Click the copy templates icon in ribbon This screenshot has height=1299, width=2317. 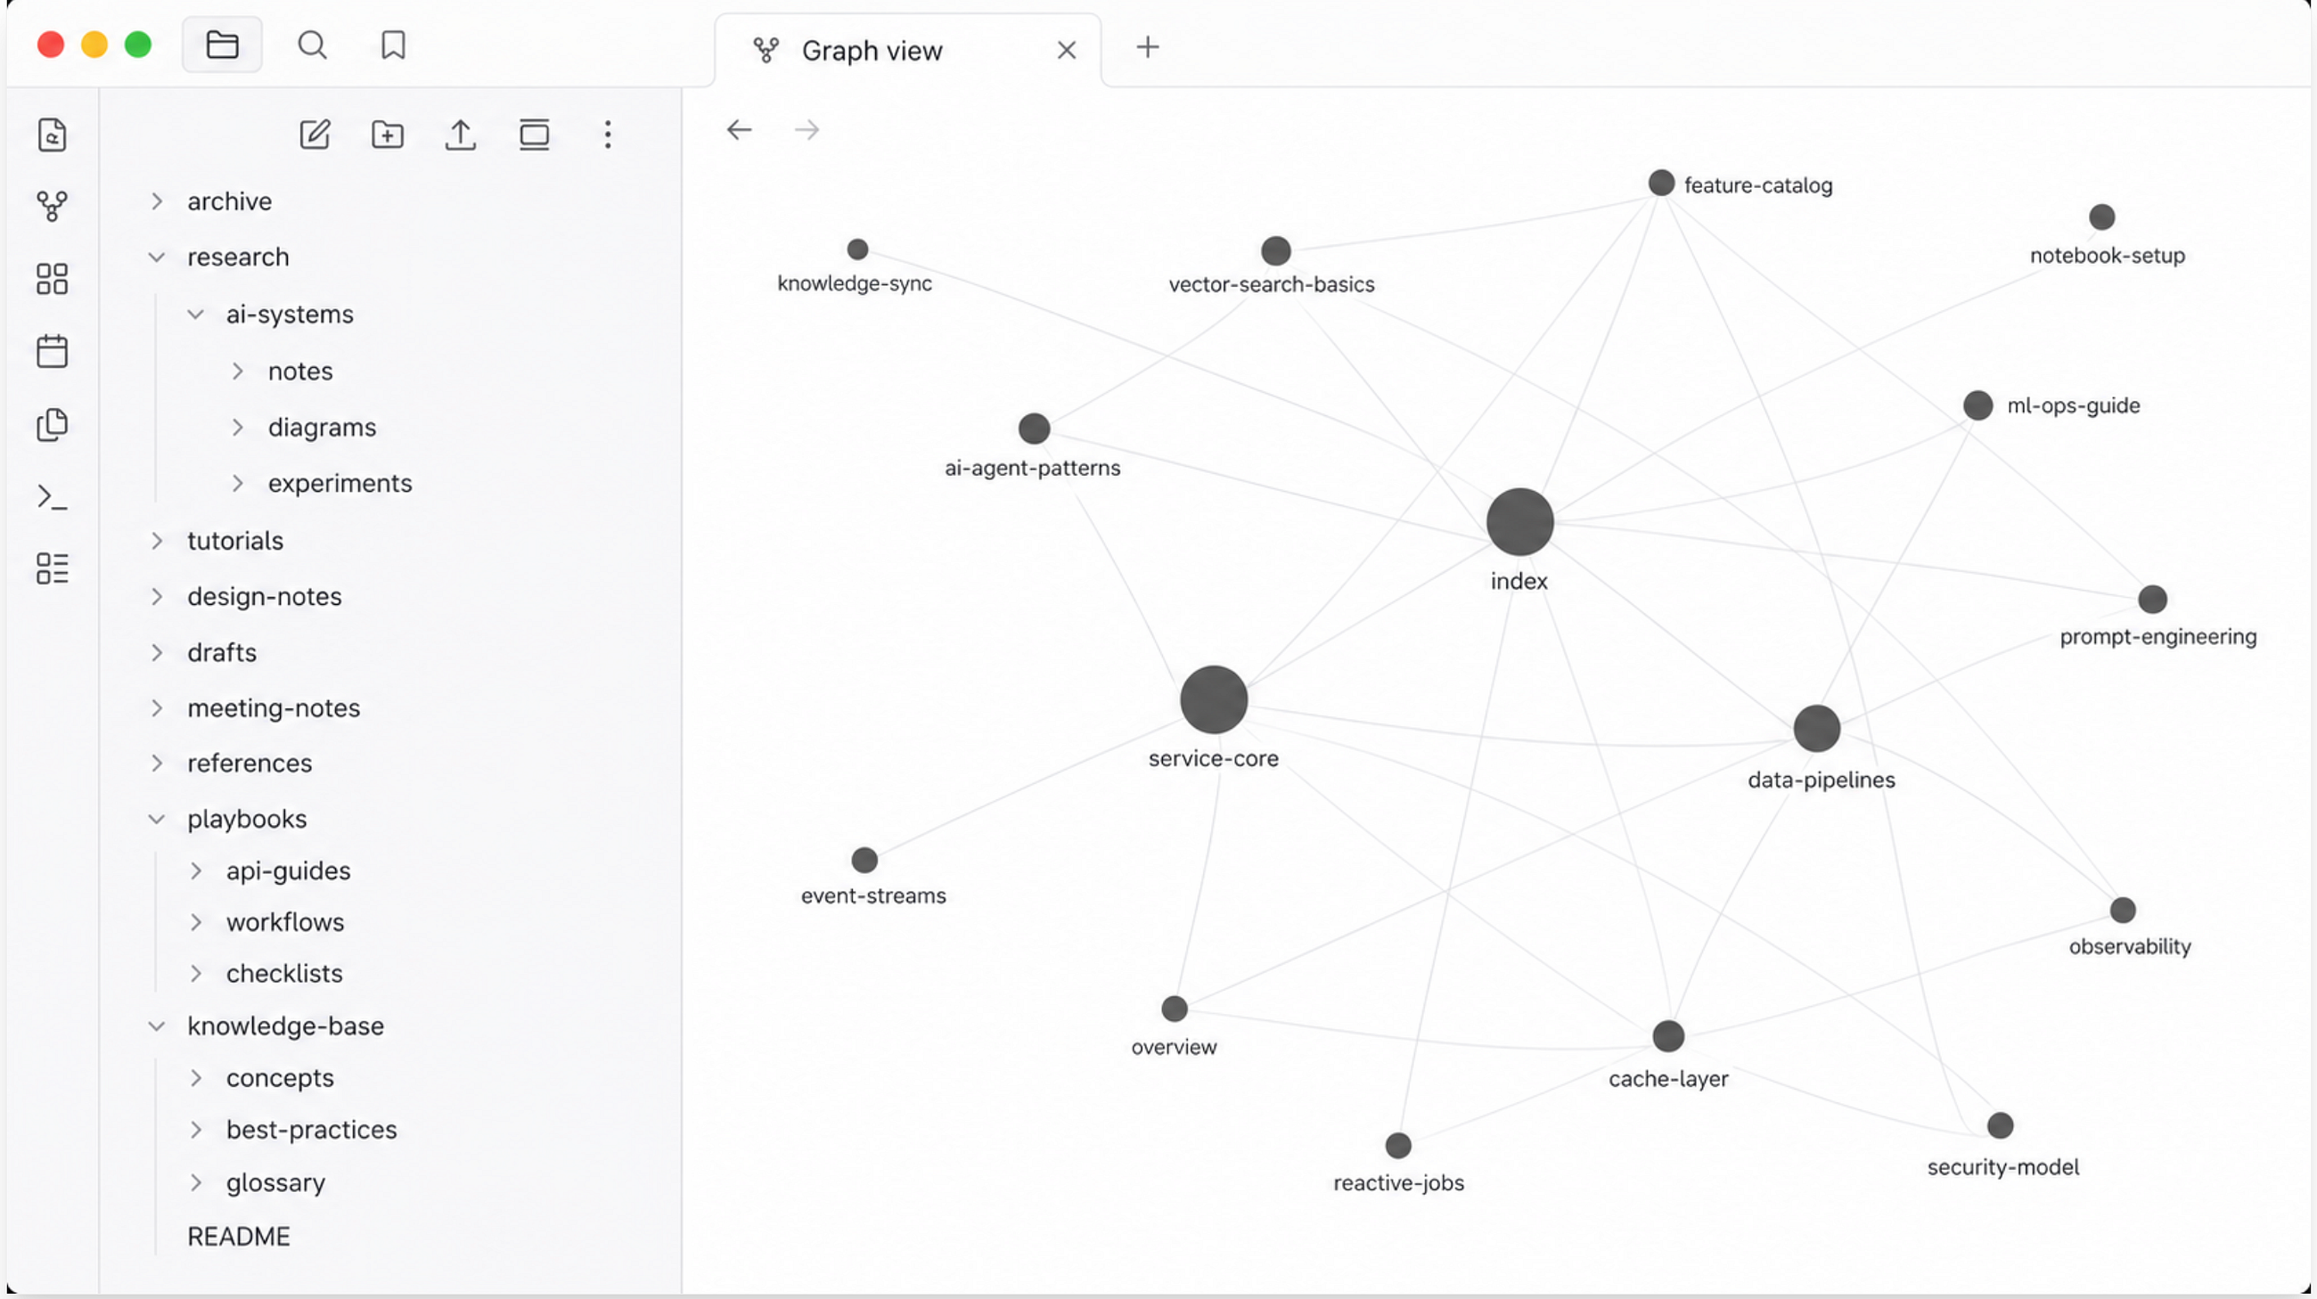click(x=53, y=424)
